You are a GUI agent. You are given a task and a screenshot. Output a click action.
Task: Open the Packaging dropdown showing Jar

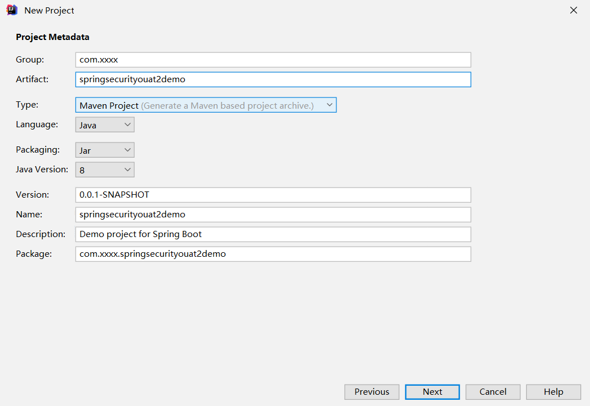coord(105,150)
